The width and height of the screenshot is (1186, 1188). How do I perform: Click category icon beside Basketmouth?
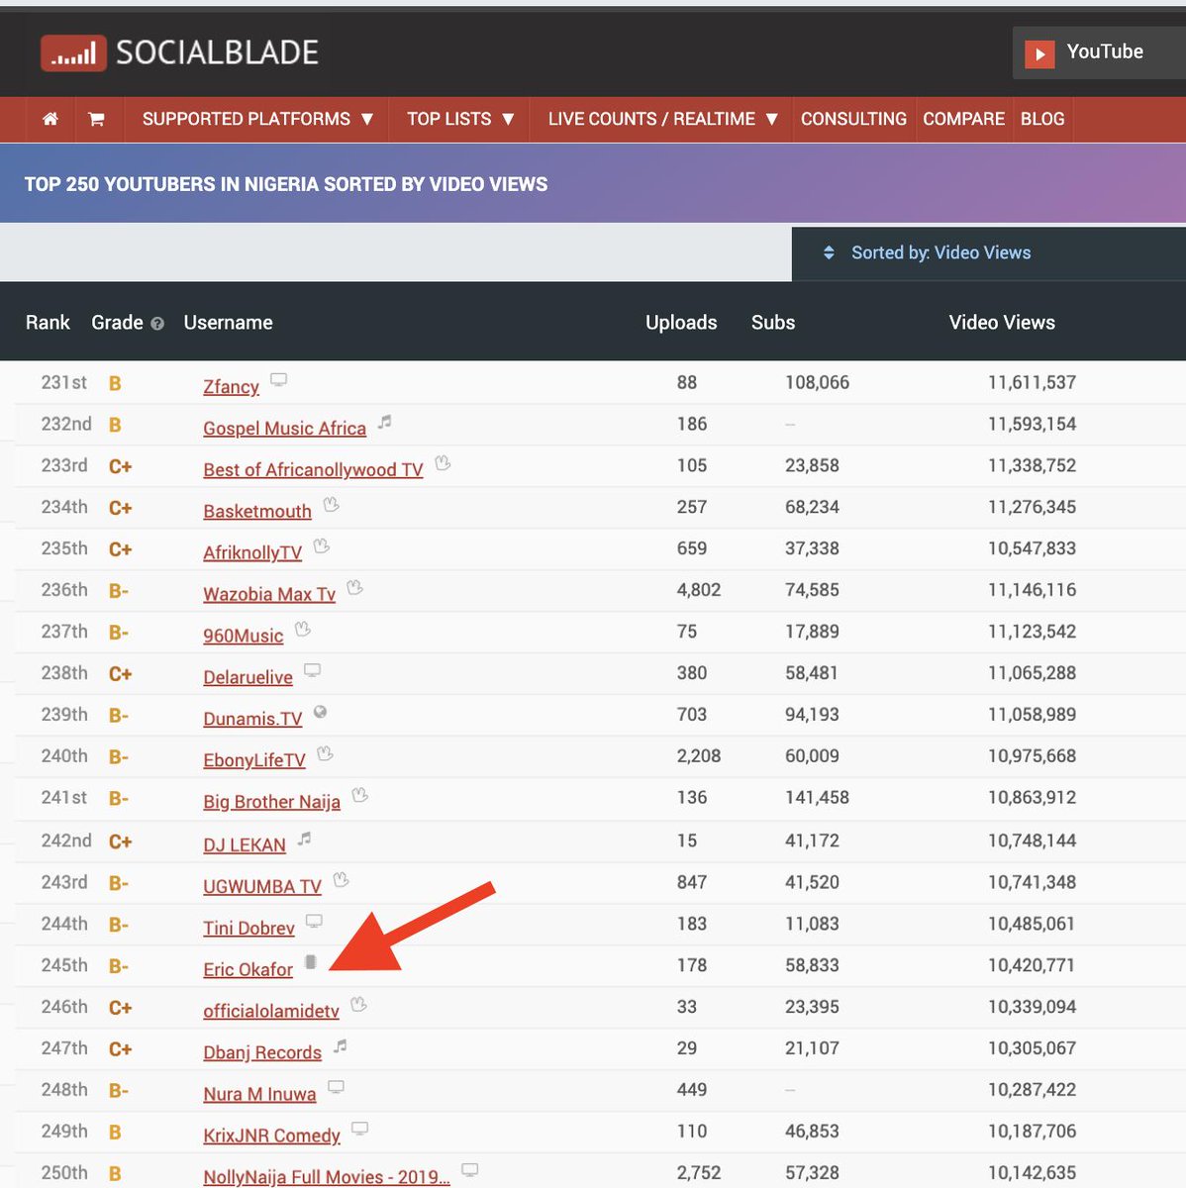point(331,505)
